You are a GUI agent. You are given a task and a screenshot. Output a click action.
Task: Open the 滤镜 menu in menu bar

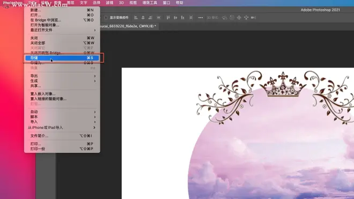coord(109,3)
